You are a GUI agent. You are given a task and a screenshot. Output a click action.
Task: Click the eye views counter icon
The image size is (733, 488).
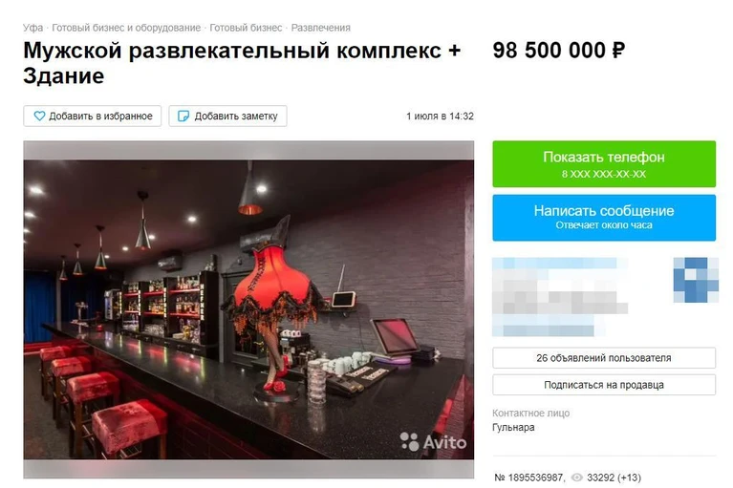pyautogui.click(x=577, y=477)
